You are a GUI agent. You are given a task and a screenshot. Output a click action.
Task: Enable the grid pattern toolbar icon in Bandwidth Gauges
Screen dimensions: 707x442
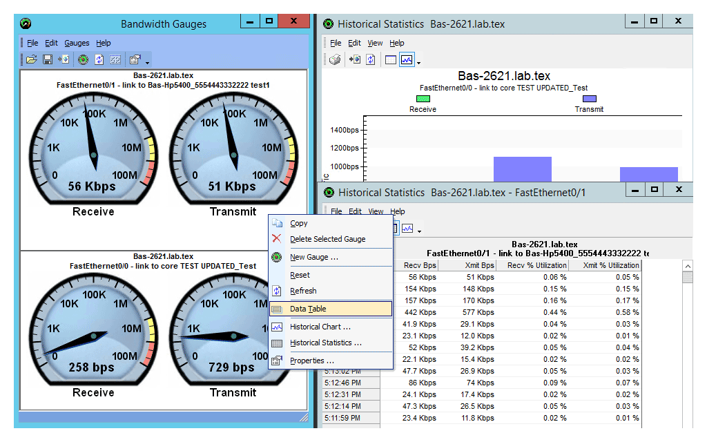click(115, 59)
